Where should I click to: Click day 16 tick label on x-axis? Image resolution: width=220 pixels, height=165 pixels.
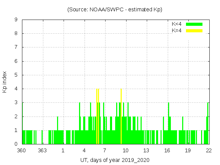(167, 151)
